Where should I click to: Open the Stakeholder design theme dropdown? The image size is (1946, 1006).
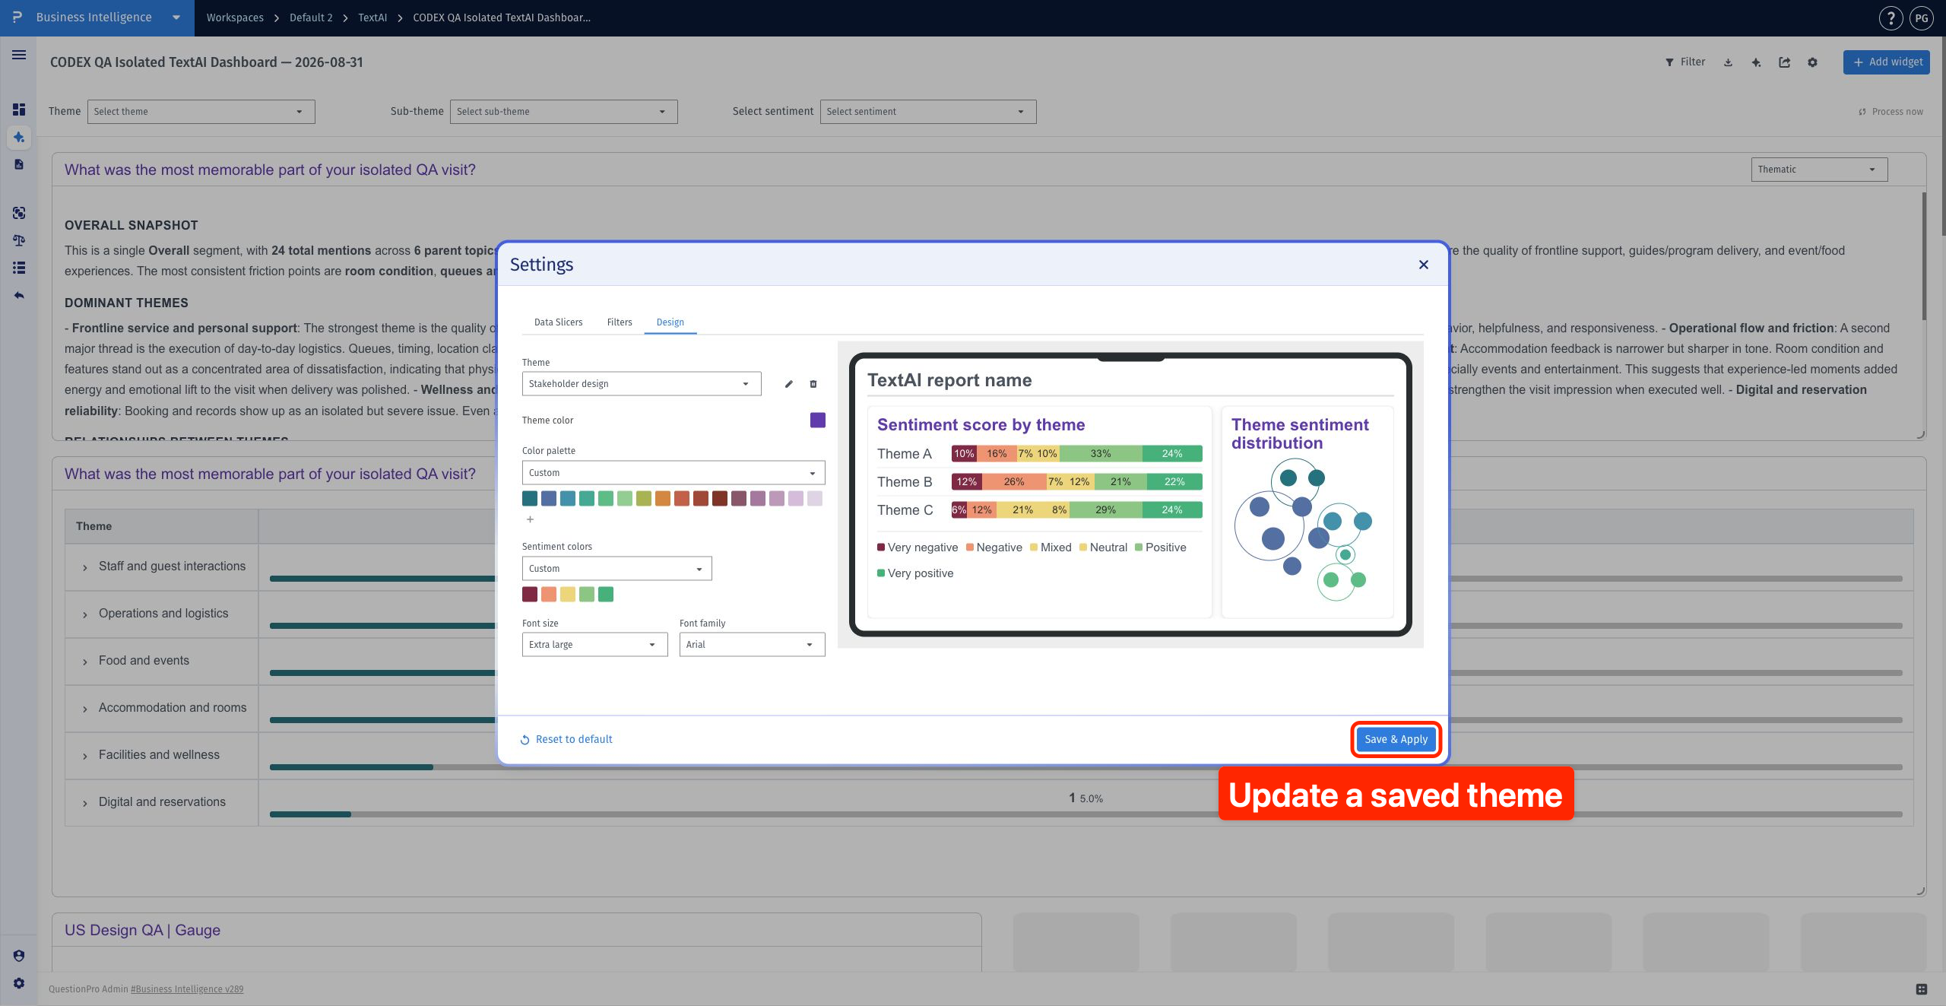pos(642,384)
